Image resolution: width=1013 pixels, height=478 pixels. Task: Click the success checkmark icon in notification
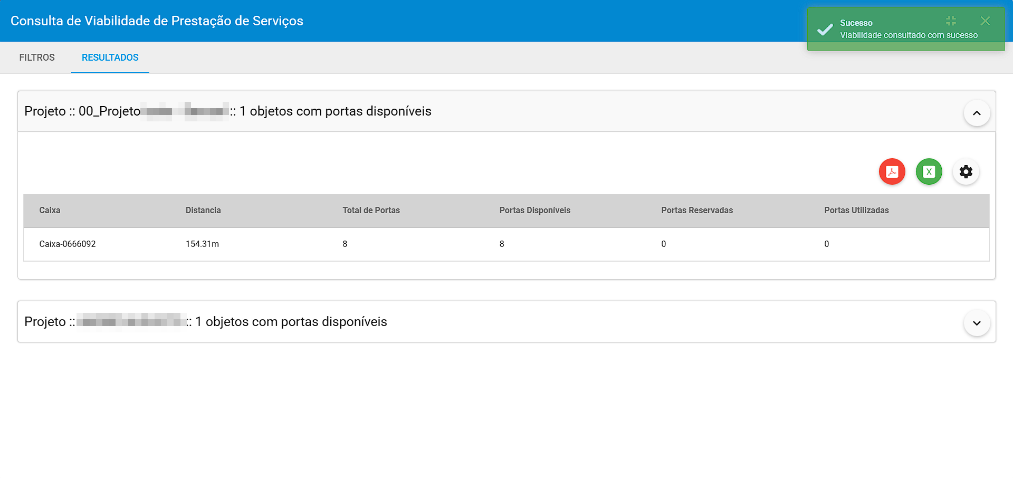825,30
